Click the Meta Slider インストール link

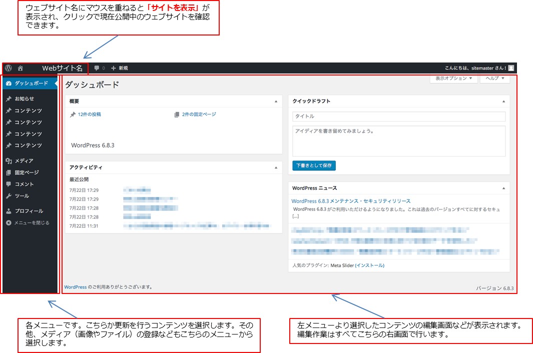coord(370,265)
